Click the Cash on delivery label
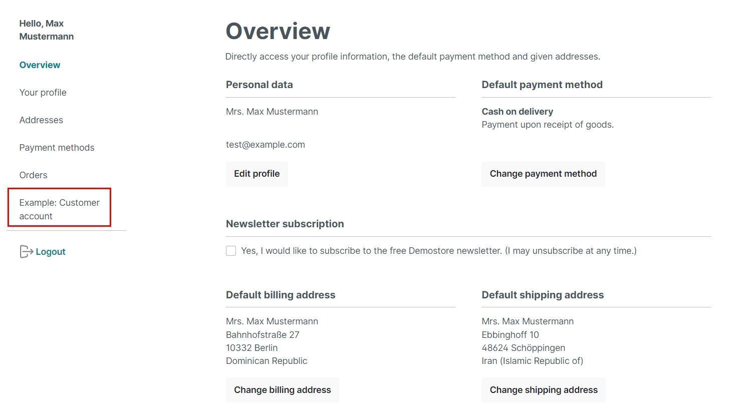The width and height of the screenshot is (734, 415). (x=517, y=112)
